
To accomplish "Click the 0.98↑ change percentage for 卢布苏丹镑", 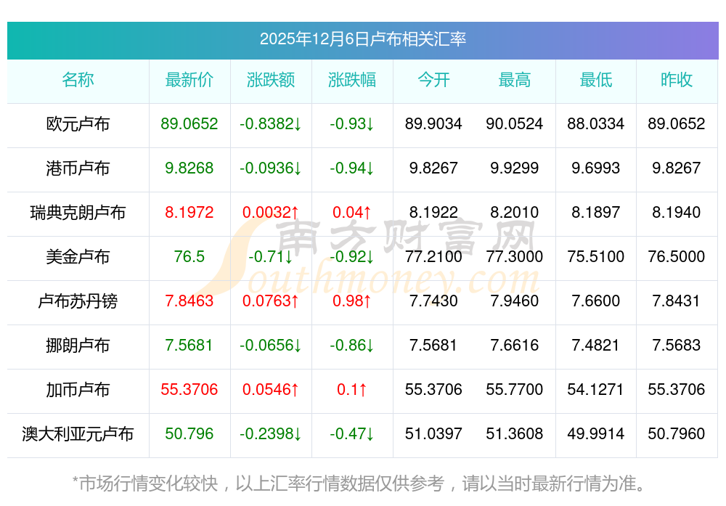I will click(352, 301).
